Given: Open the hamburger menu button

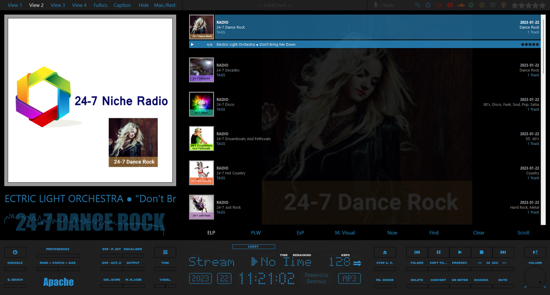Looking at the screenshot, I should 165,252.
